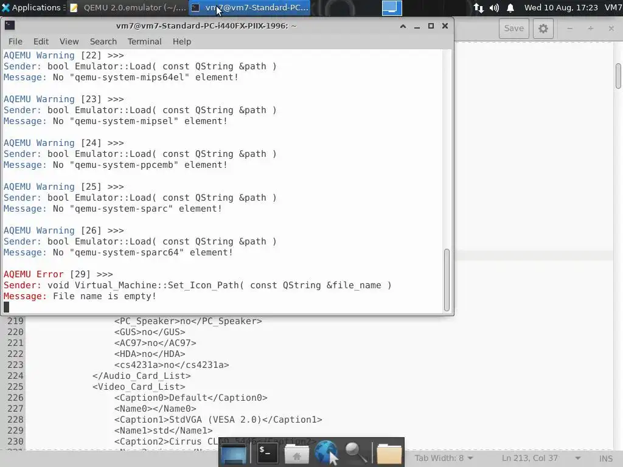Switch to the QEMU 2.0.emulator editor taskbar entry

coord(128,7)
